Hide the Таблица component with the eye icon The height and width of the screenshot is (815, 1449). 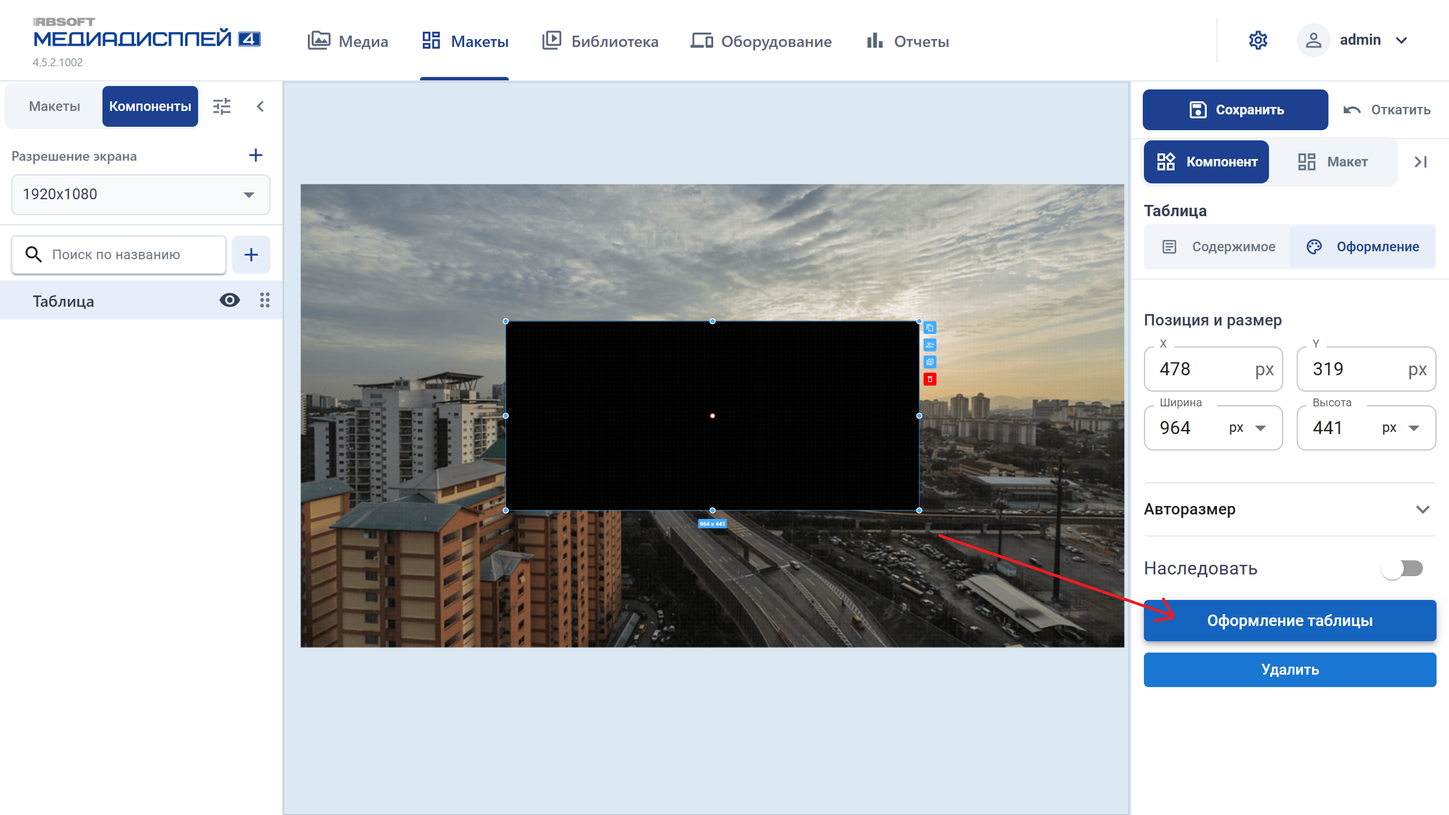click(x=229, y=300)
